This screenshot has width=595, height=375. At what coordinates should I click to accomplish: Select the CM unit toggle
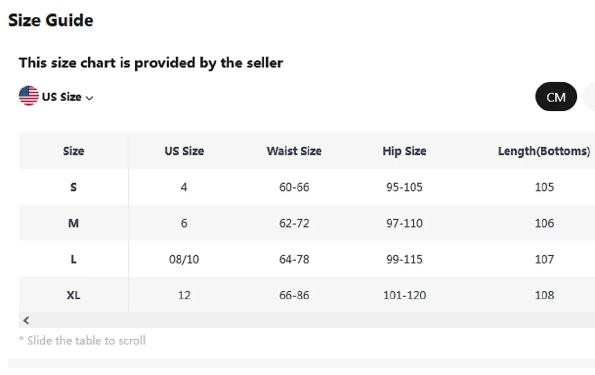(556, 97)
